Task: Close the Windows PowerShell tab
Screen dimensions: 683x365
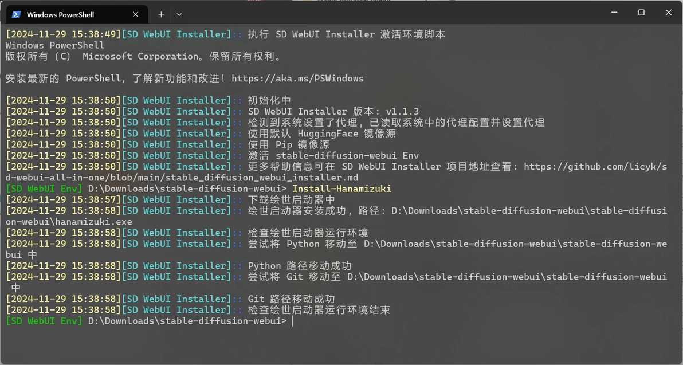Action: [x=135, y=14]
